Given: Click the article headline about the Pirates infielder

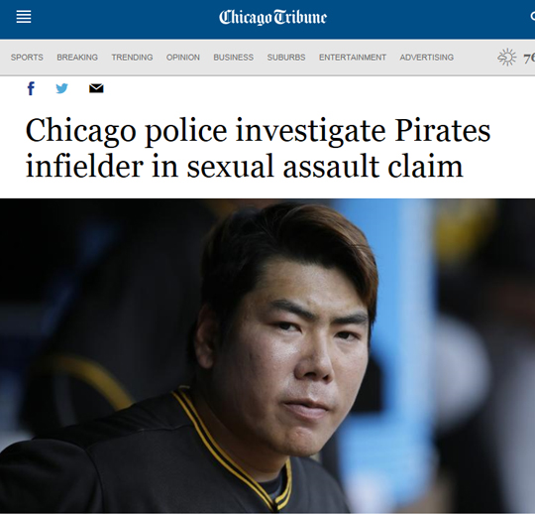Looking at the screenshot, I should (x=258, y=148).
